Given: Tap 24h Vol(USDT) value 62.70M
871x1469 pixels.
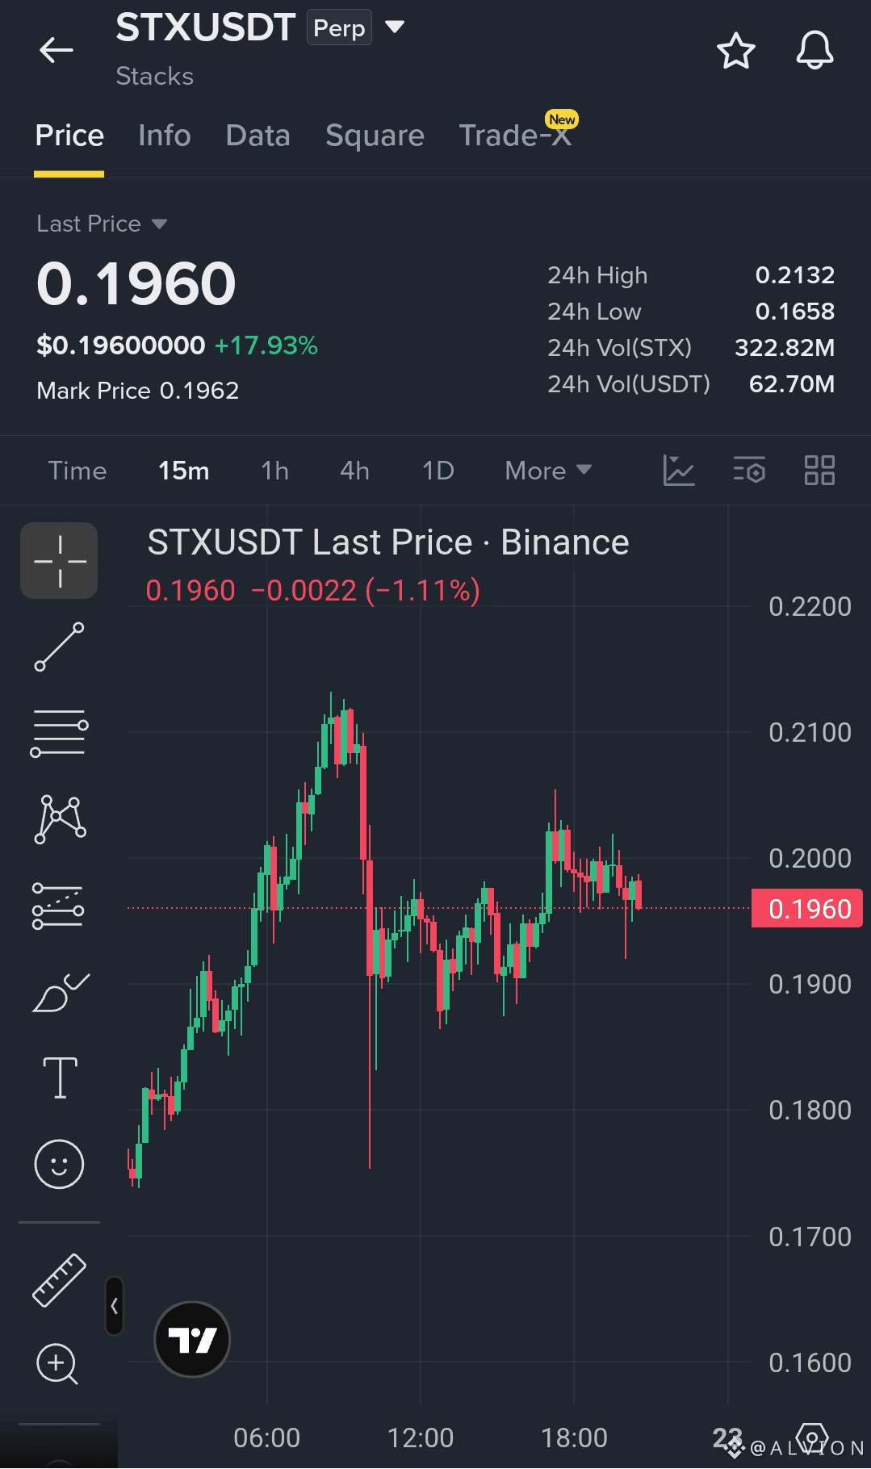Looking at the screenshot, I should click(x=792, y=384).
